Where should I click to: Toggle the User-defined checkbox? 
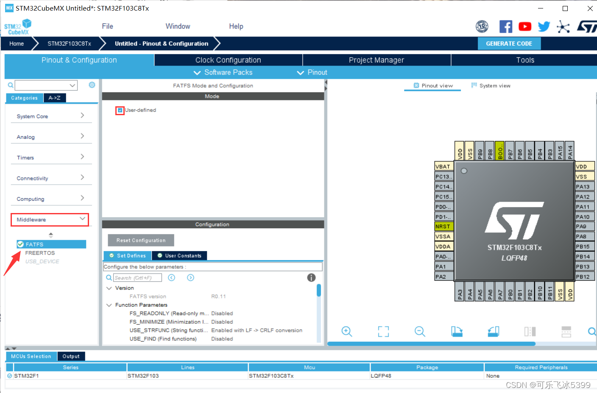(120, 111)
